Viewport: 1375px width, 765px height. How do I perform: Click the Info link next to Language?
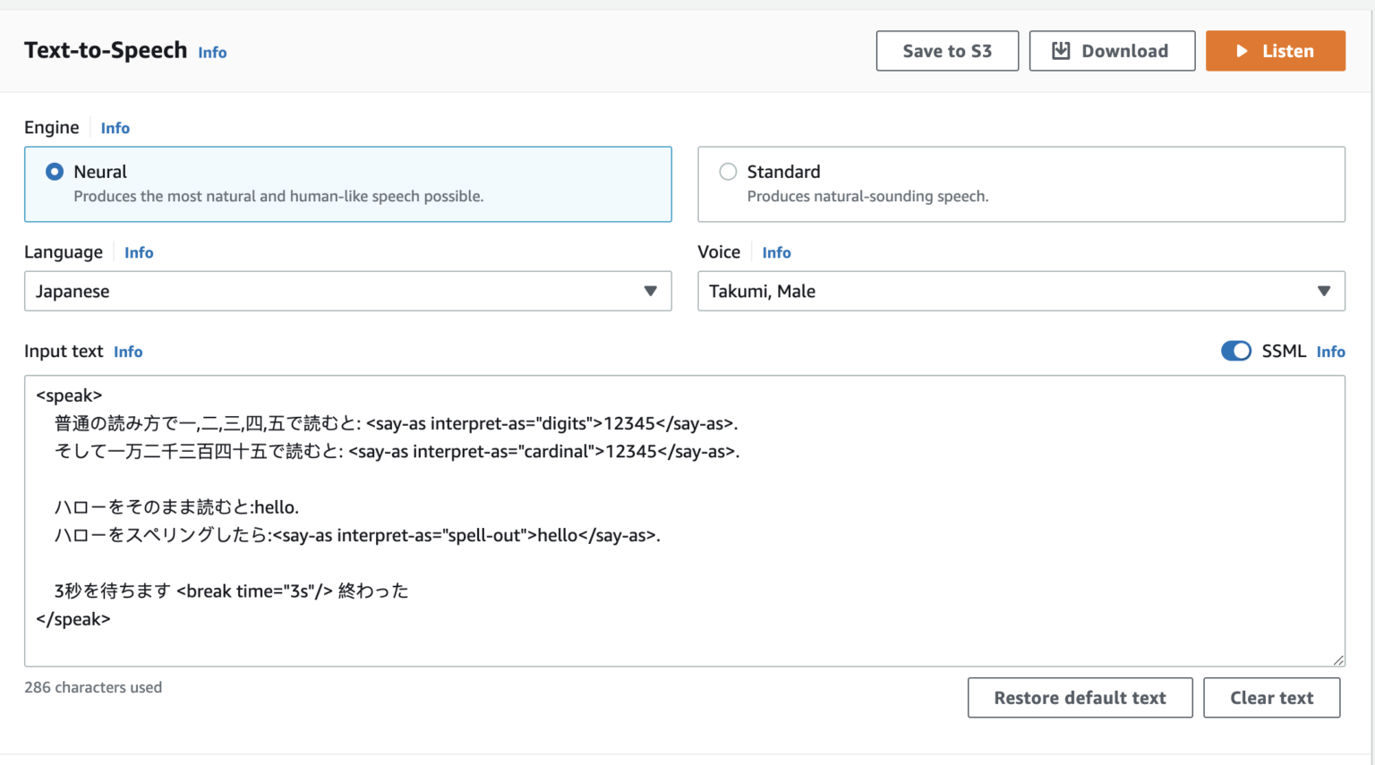coord(139,252)
